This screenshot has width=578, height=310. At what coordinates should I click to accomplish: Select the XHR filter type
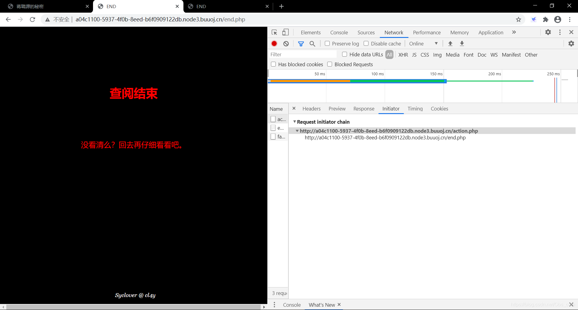403,55
